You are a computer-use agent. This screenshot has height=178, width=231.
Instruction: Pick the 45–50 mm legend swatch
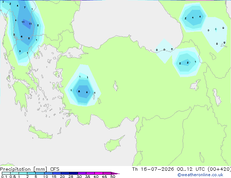[x=107, y=173]
